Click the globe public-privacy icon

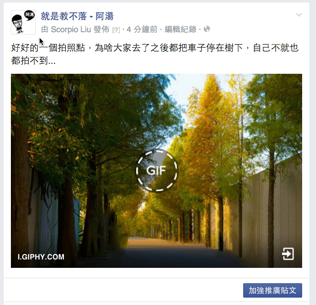tap(207, 29)
